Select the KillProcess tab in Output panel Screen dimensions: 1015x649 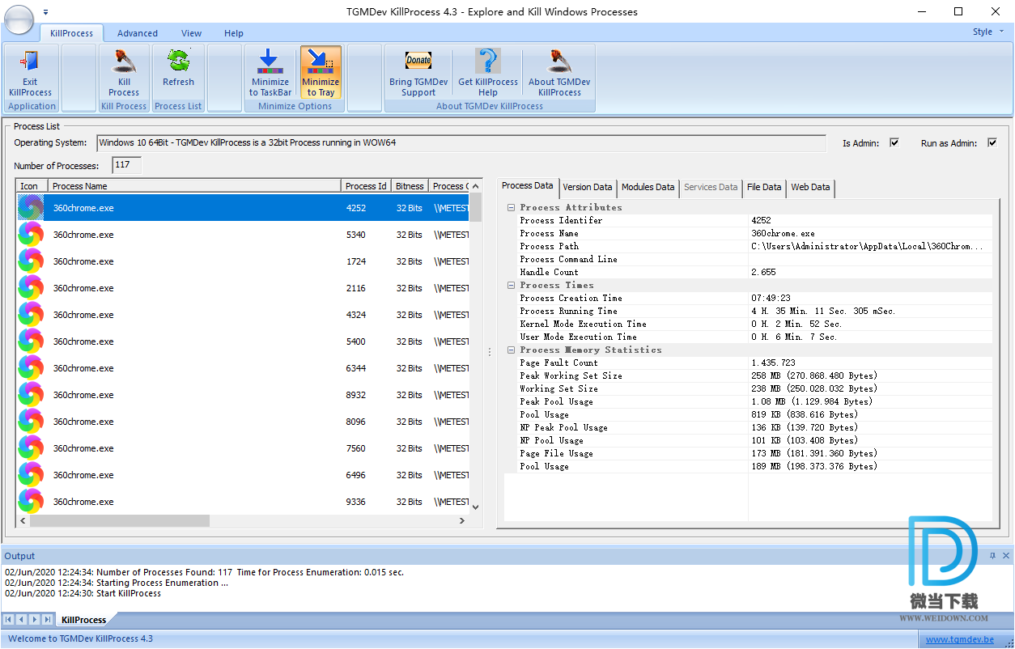coord(83,620)
